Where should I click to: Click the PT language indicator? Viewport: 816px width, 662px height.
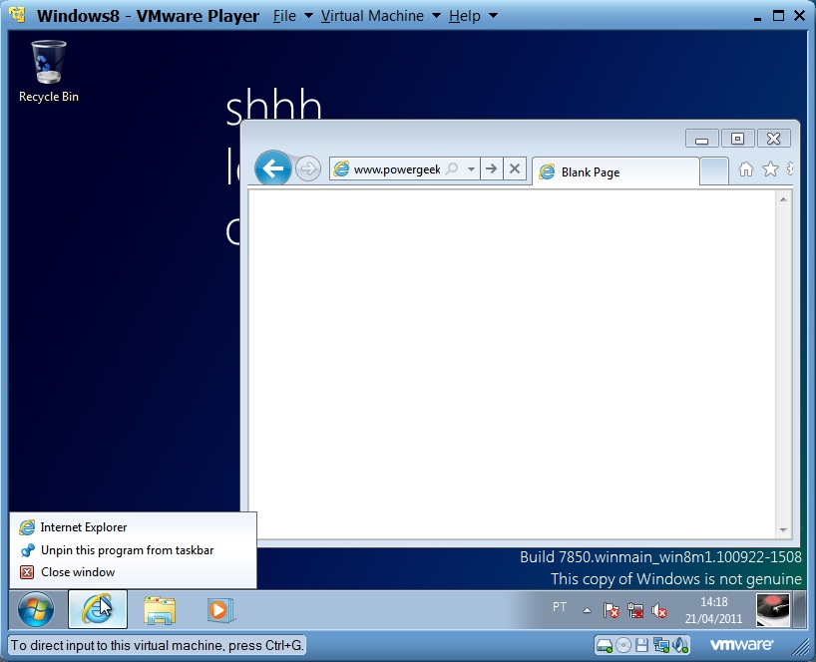tap(560, 607)
